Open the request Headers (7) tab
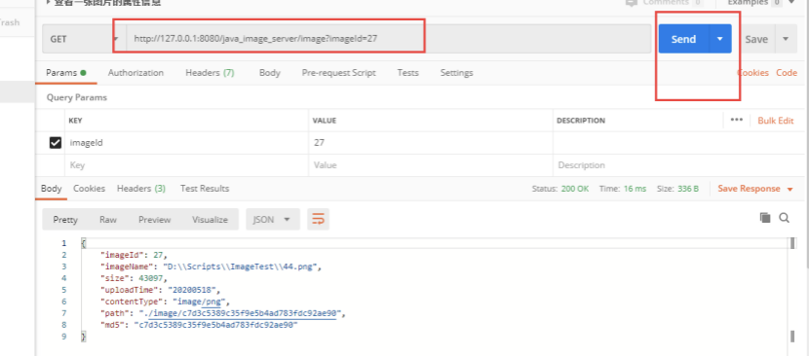Screen dimensions: 809x356 coord(210,73)
